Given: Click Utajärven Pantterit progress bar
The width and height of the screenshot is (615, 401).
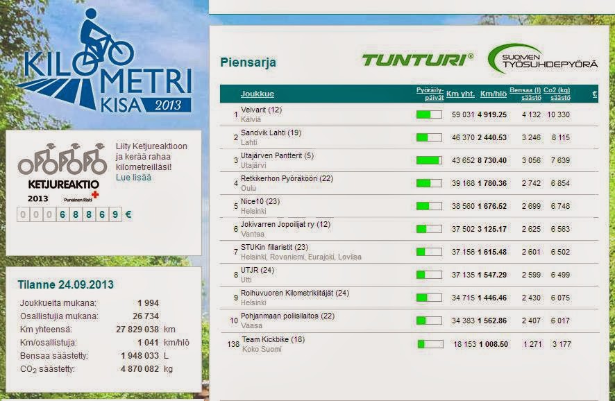Looking at the screenshot, I should coord(429,160).
